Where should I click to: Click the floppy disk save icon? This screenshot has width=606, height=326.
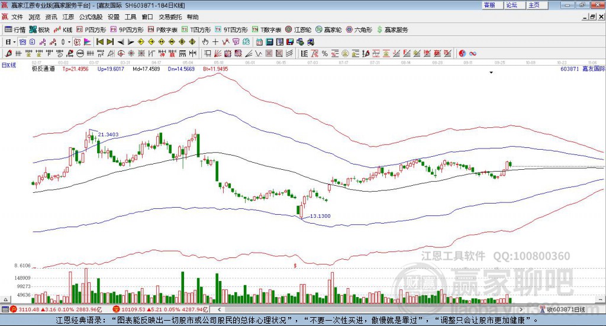pos(290,42)
